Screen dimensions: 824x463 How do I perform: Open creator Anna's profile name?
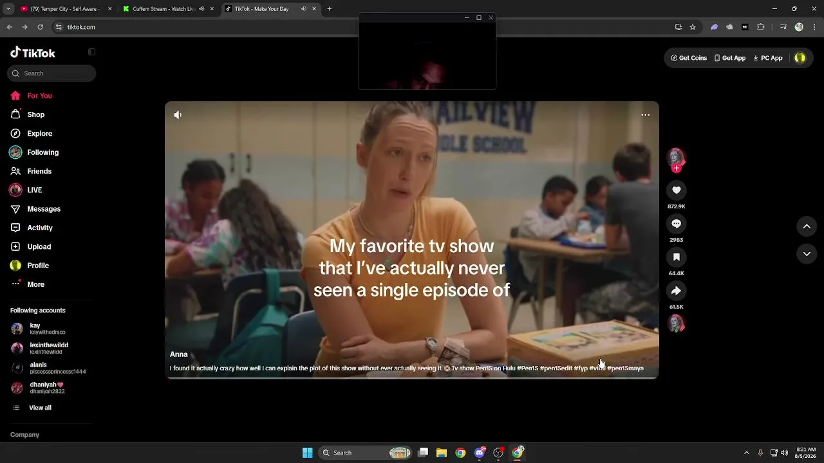coord(179,354)
